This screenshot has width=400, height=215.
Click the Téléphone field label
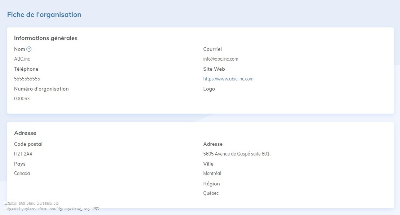[26, 69]
